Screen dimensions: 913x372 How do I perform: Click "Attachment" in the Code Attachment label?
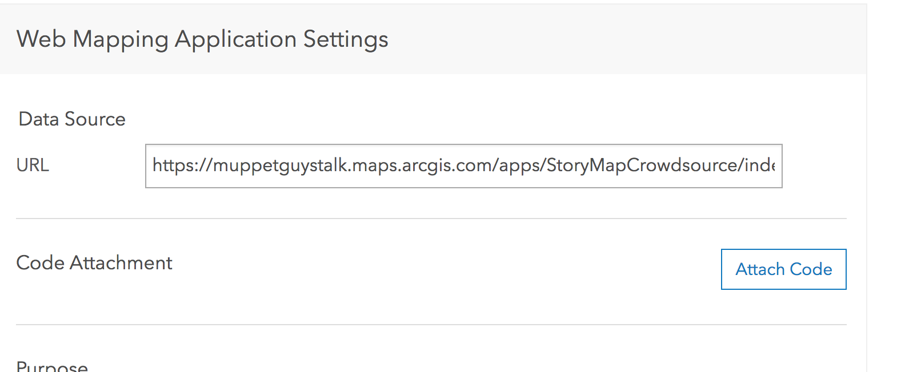coord(121,263)
